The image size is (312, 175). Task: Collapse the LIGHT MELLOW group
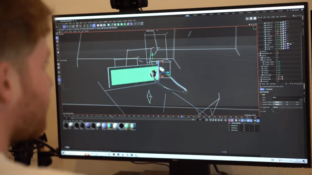pos(260,60)
